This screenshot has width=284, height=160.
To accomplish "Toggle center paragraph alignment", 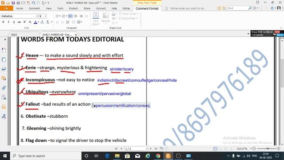I will [76, 16].
